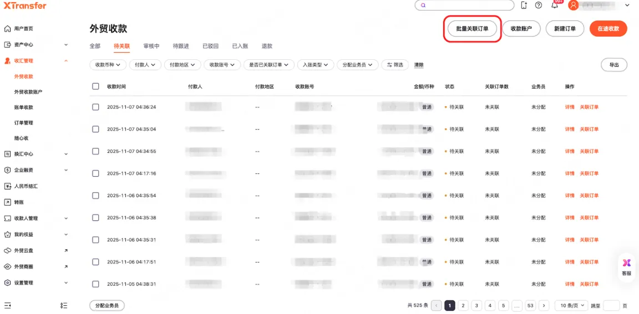
Task: Collapse sidebar using bottom-left menu icon
Action: [7, 305]
